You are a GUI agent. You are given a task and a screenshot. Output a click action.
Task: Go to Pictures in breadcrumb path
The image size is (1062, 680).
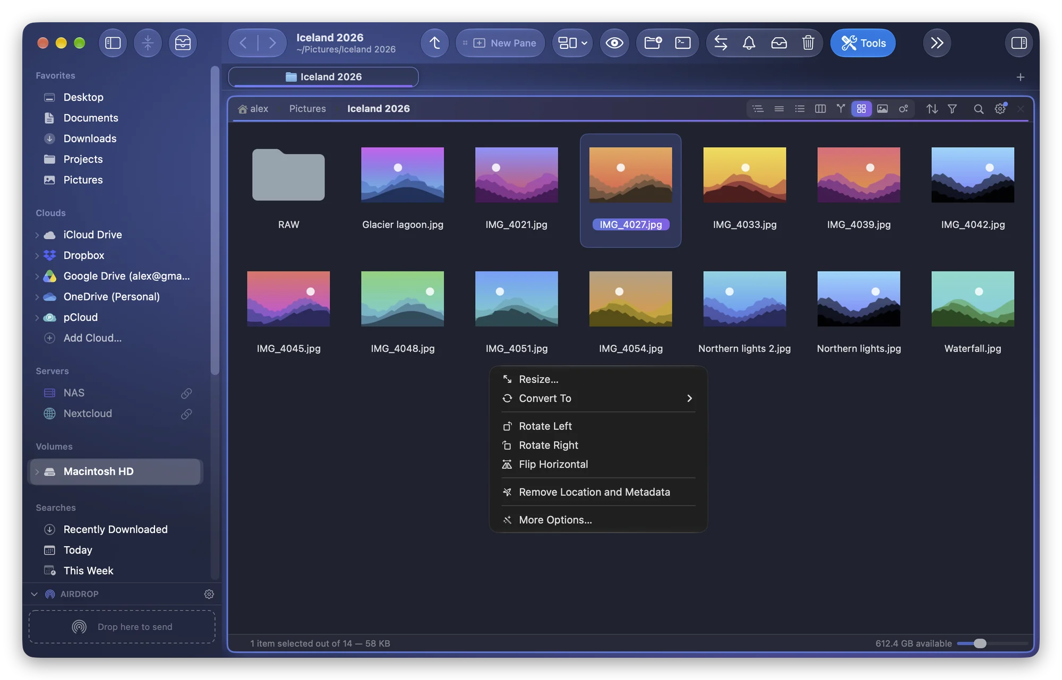click(x=307, y=109)
